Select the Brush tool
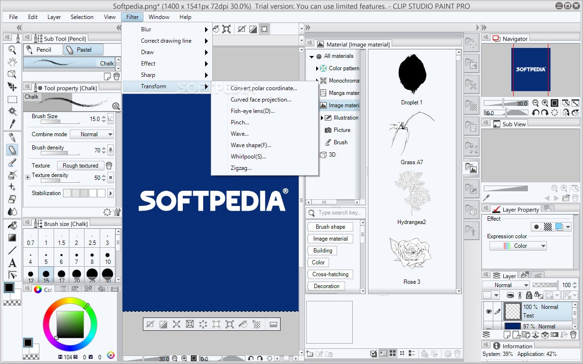The image size is (583, 364). (x=12, y=163)
